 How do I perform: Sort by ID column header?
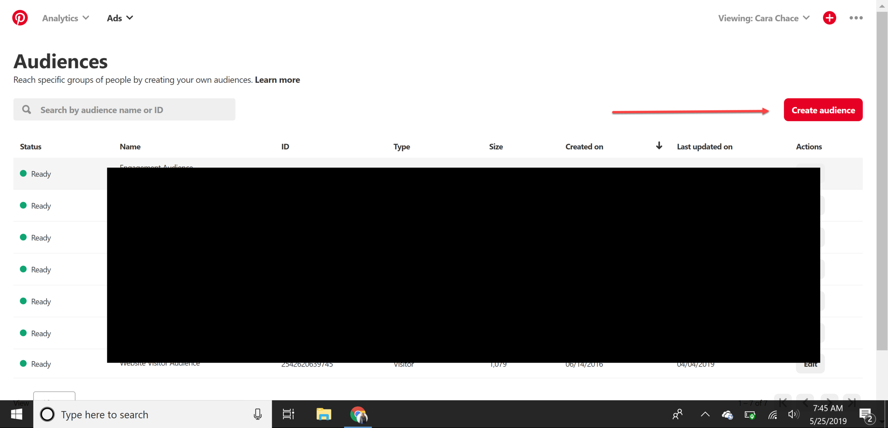285,146
